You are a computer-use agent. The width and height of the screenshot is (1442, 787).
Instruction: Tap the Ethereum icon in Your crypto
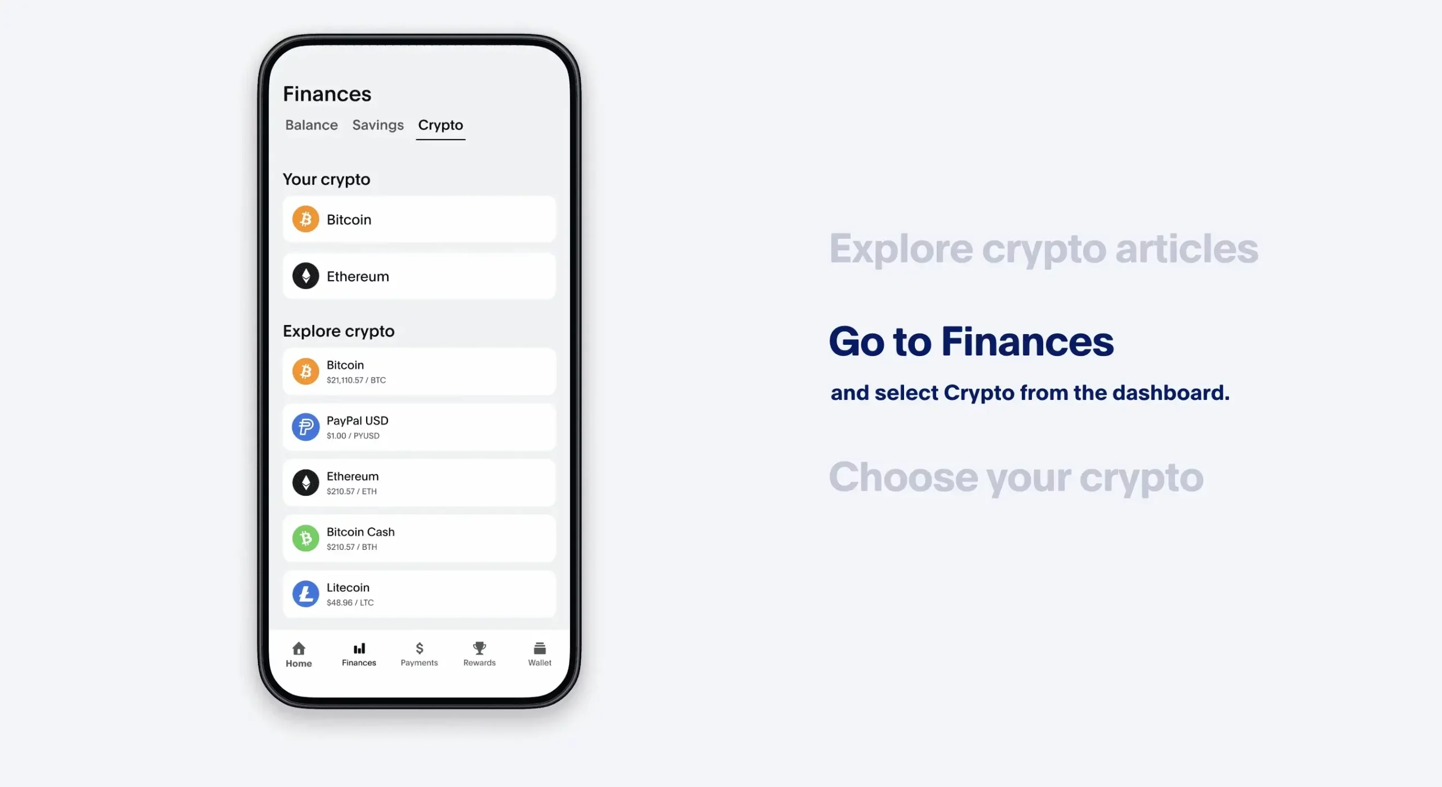[305, 275]
